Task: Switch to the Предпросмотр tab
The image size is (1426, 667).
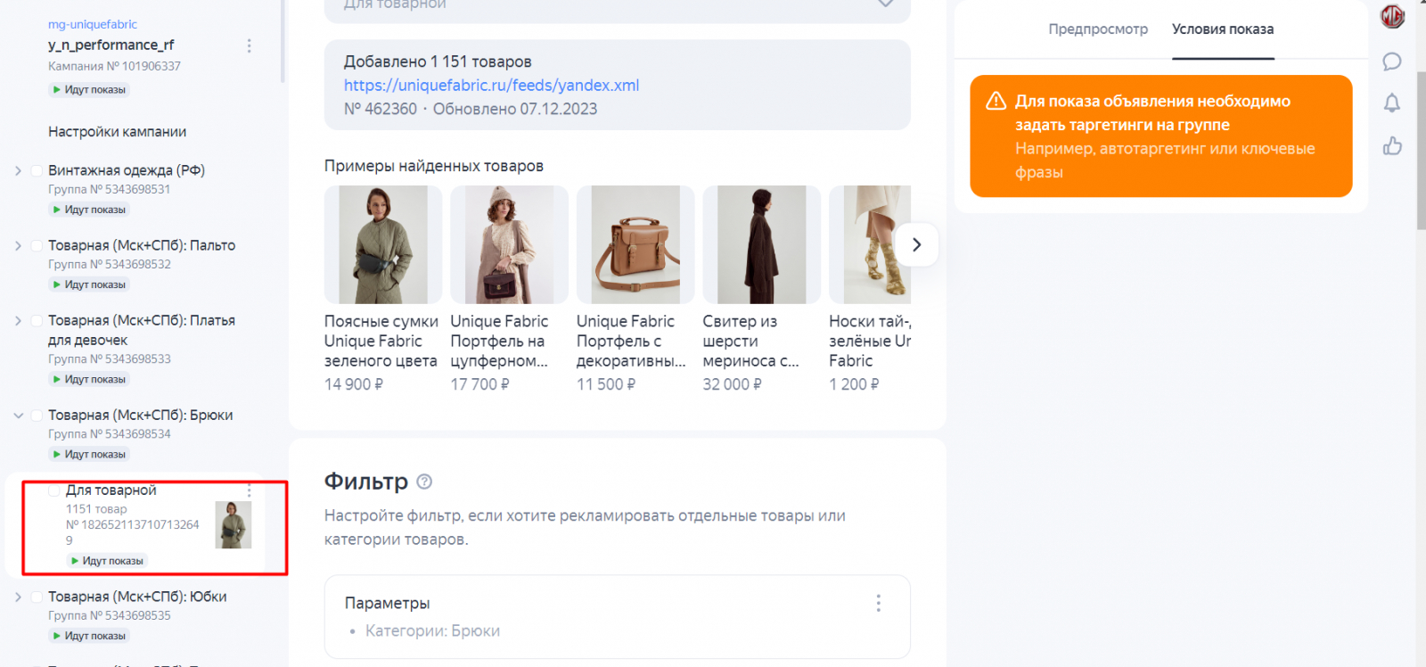Action: tap(1098, 29)
